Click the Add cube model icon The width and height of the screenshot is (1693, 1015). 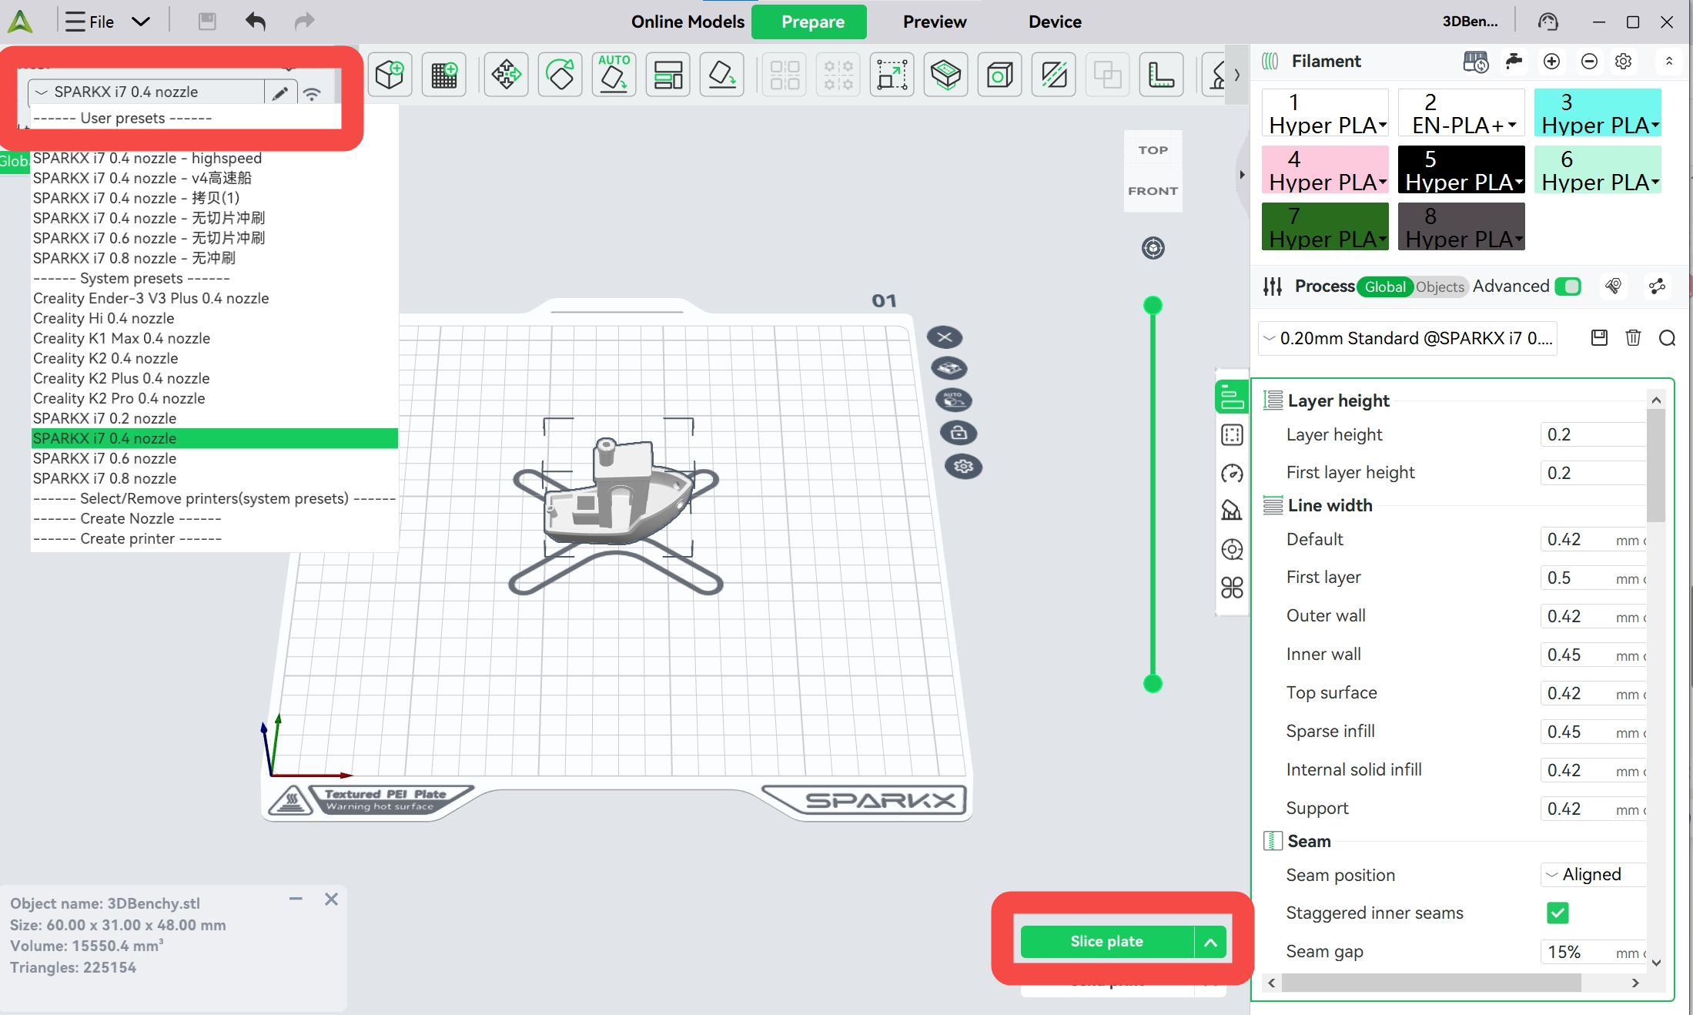(390, 75)
